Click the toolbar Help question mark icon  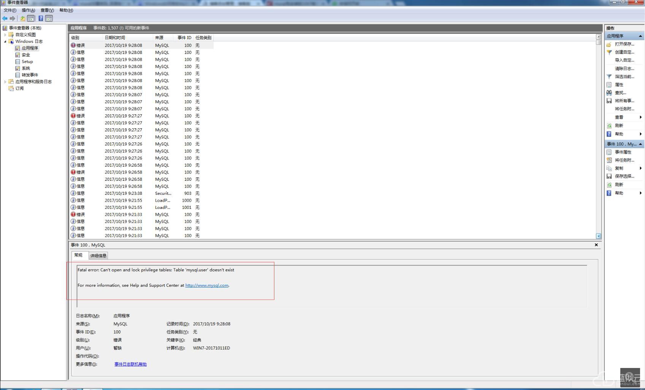coord(41,18)
